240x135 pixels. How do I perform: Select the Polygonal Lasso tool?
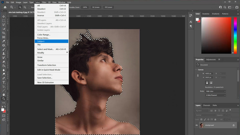pos(4,25)
